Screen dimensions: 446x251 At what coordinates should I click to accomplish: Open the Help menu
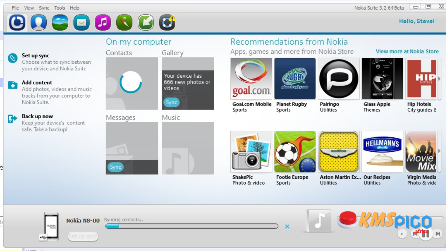[75, 8]
